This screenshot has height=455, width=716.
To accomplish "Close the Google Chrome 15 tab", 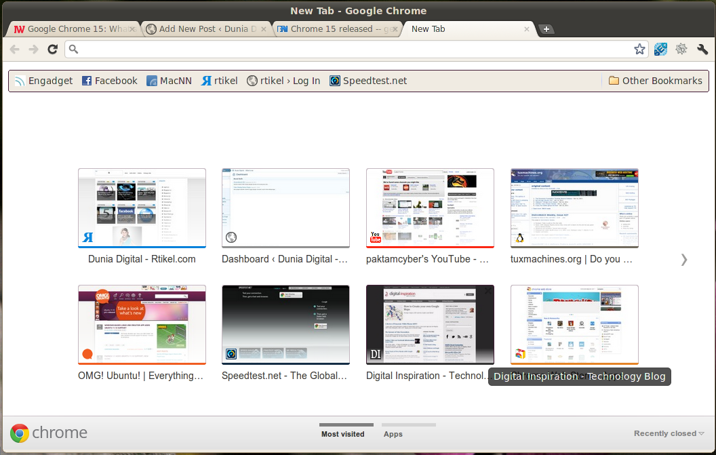I will pos(132,29).
